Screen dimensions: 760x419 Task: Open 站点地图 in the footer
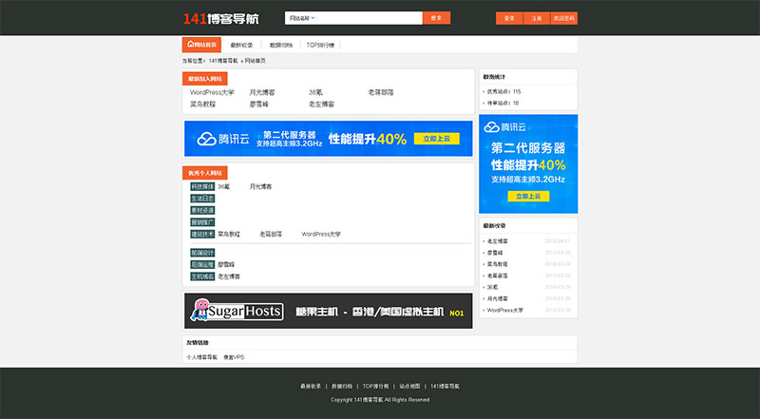pos(409,387)
